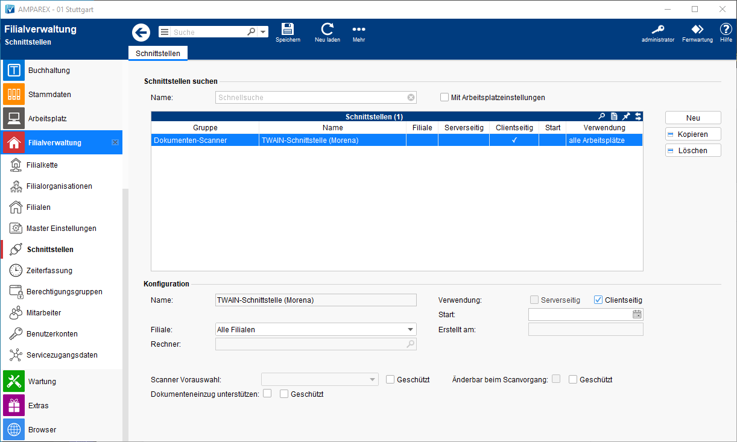Reload data with Neu laden icon
Screen dimensions: 737x442
point(327,33)
